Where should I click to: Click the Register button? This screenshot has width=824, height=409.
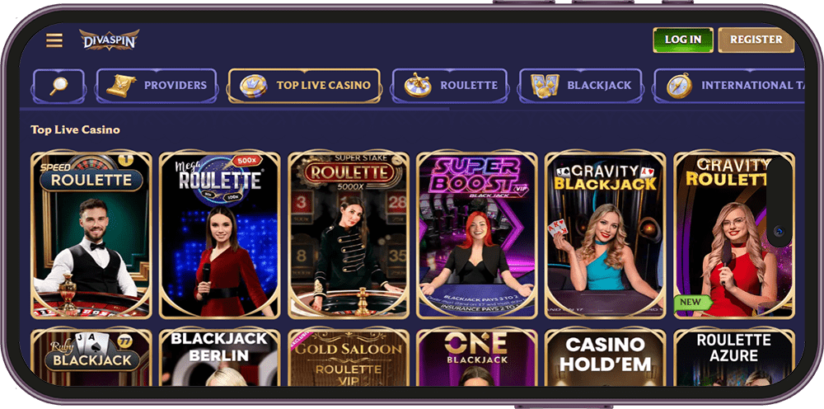click(756, 40)
